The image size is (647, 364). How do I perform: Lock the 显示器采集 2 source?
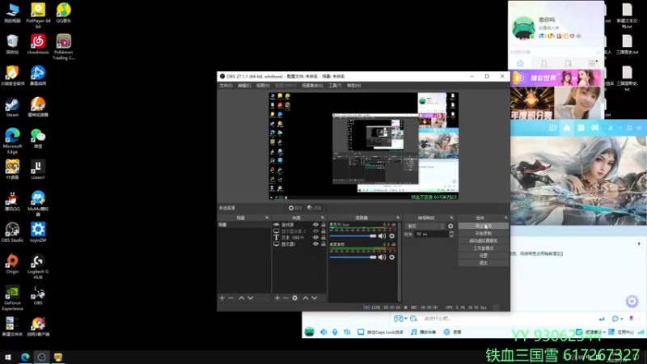323,231
